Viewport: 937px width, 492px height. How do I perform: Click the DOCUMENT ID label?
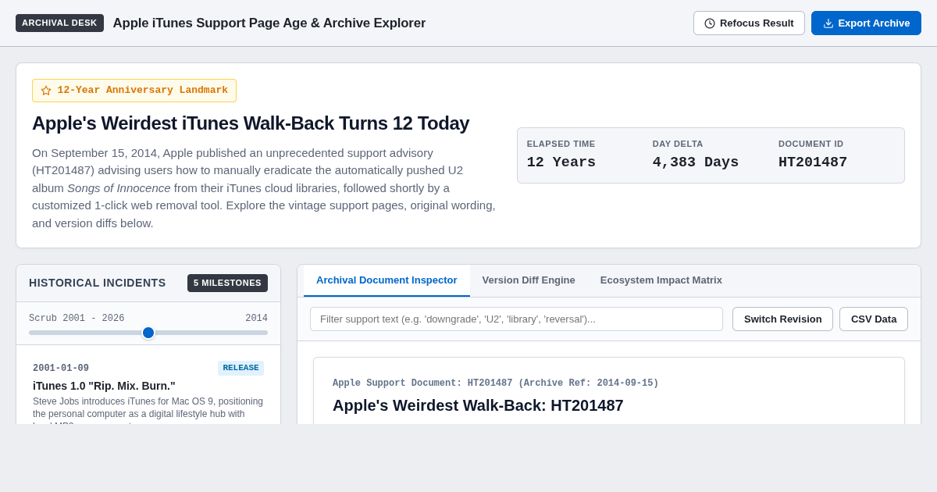(811, 144)
